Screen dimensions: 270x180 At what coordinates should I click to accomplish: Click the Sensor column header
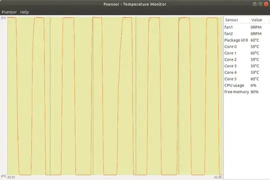(x=236, y=20)
